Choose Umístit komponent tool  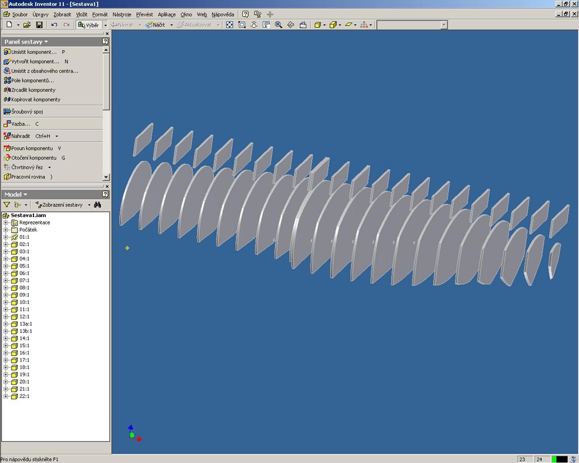(33, 52)
